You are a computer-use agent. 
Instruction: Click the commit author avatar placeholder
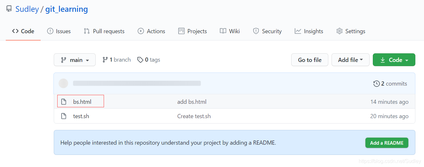(63, 83)
